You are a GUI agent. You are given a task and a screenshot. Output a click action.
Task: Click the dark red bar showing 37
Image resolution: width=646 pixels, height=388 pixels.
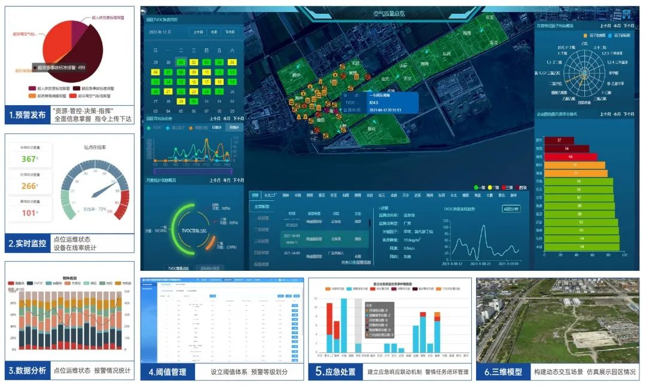[559, 140]
